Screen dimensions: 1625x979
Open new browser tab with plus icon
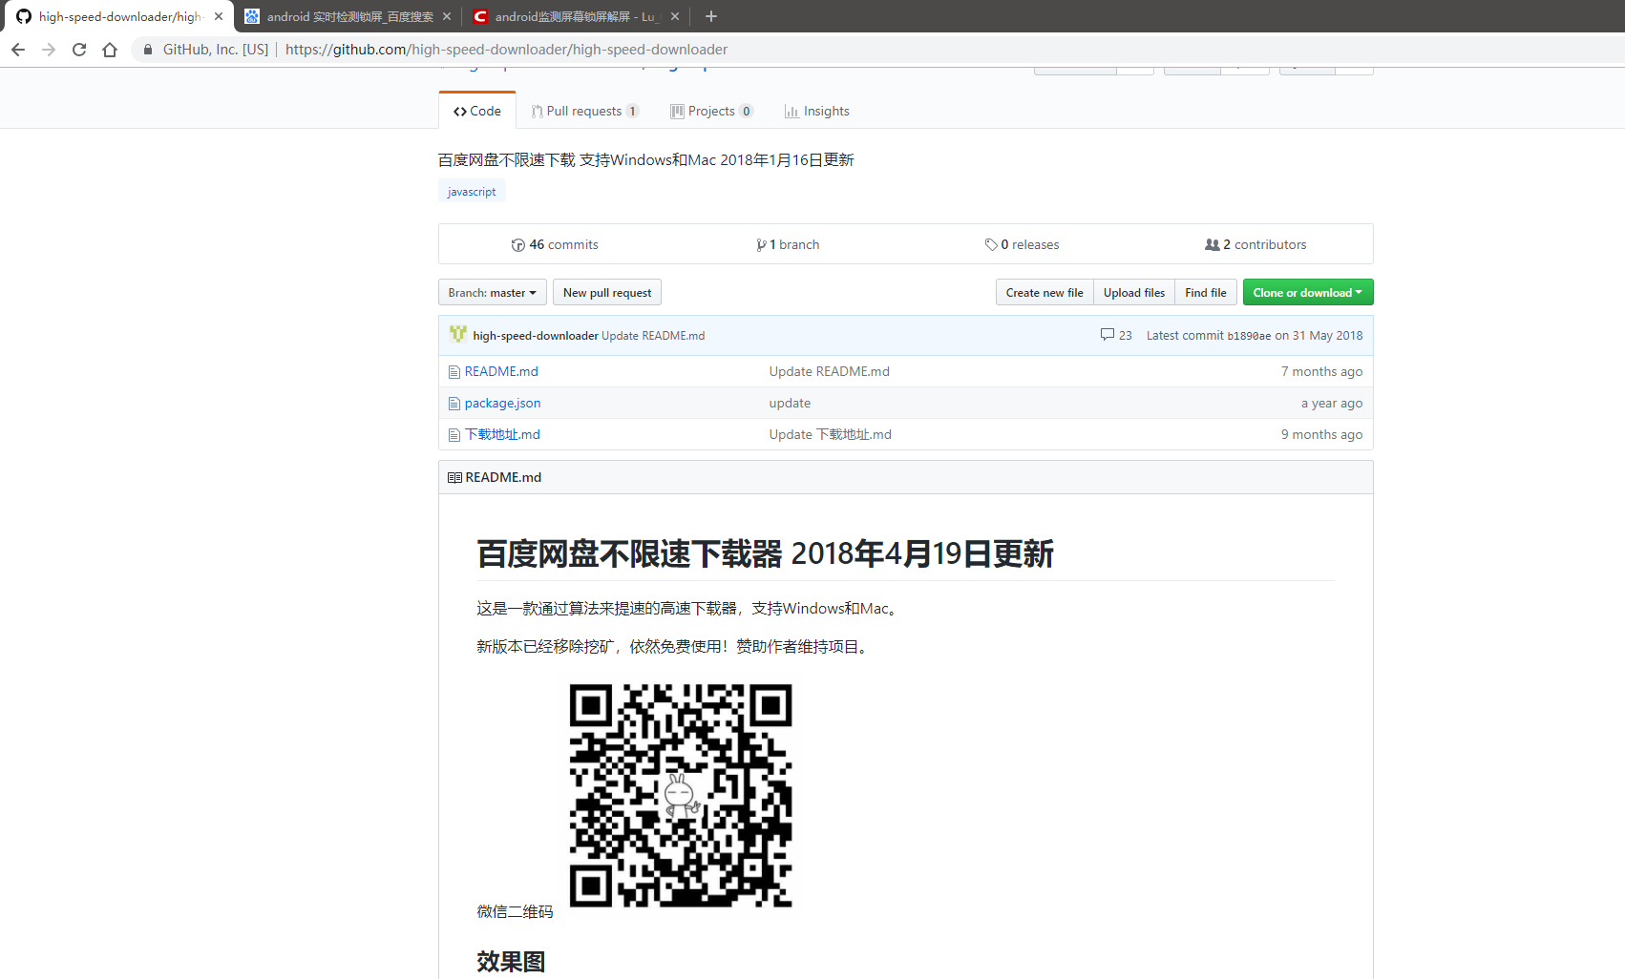point(710,16)
